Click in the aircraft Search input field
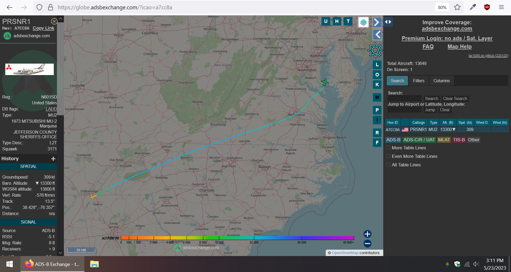 pyautogui.click(x=405, y=99)
